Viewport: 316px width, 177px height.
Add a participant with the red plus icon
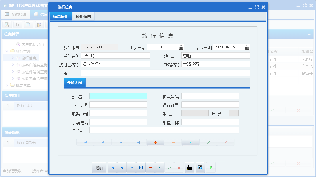(155, 142)
